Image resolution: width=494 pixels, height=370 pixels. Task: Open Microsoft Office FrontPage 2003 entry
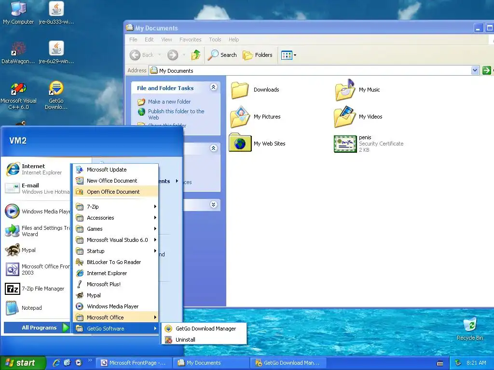37,270
